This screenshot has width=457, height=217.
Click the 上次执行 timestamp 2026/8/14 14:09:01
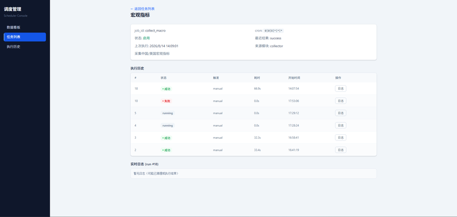(x=164, y=46)
